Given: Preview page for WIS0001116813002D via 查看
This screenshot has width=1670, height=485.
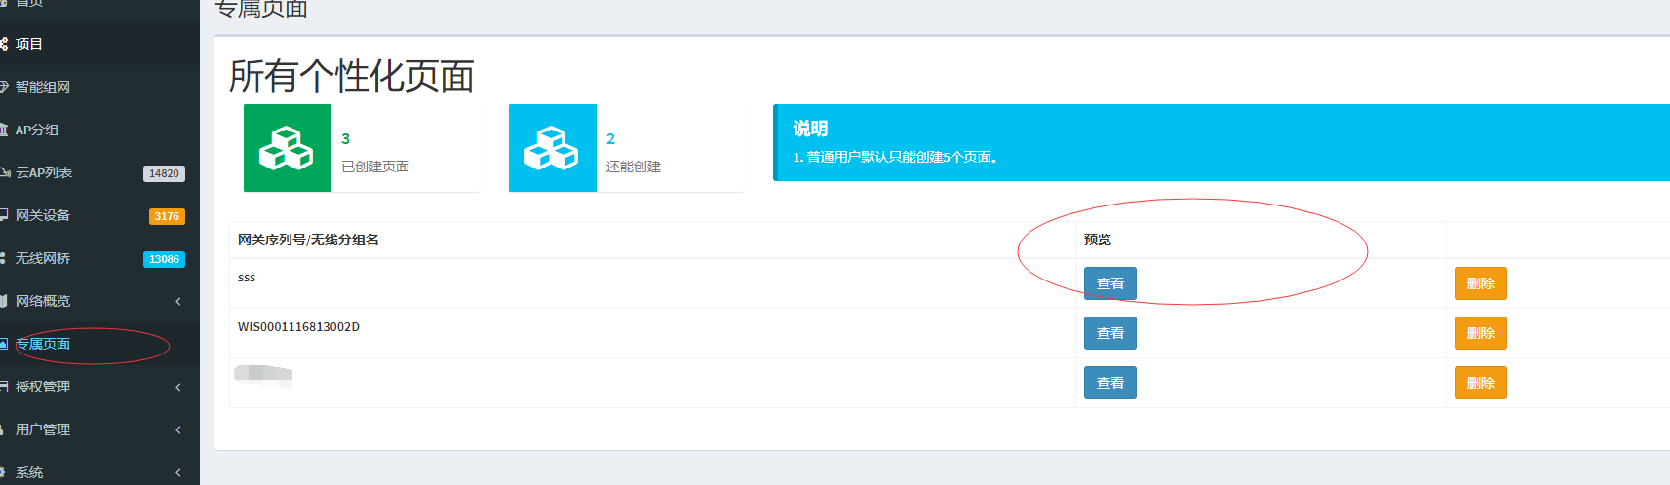Looking at the screenshot, I should pos(1109,333).
